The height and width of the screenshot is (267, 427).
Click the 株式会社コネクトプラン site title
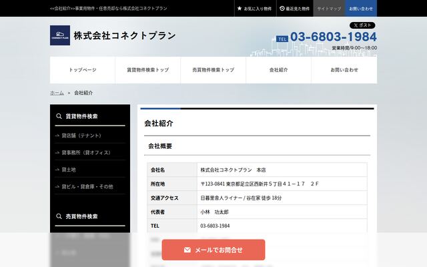(125, 35)
